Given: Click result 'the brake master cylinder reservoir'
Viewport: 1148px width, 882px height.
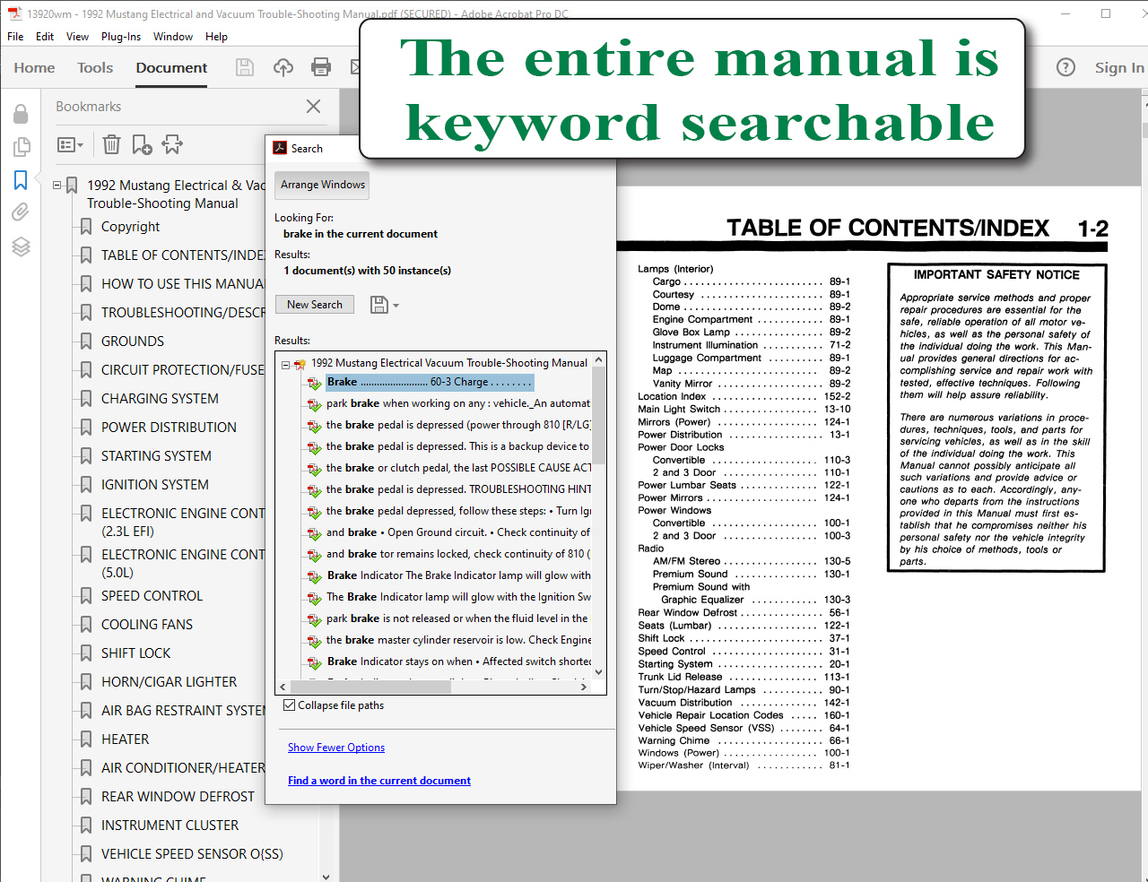Looking at the screenshot, I should point(457,640).
